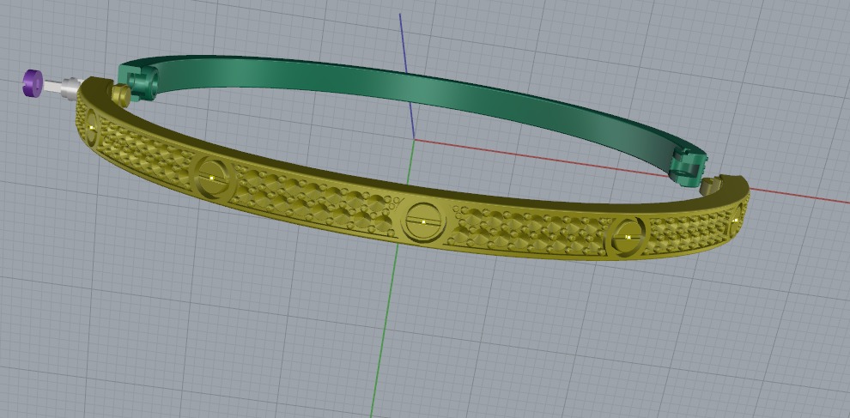Pick the small yellow hinge cylinder near purple cap
Viewport: 850px width, 418px height.
[121, 95]
